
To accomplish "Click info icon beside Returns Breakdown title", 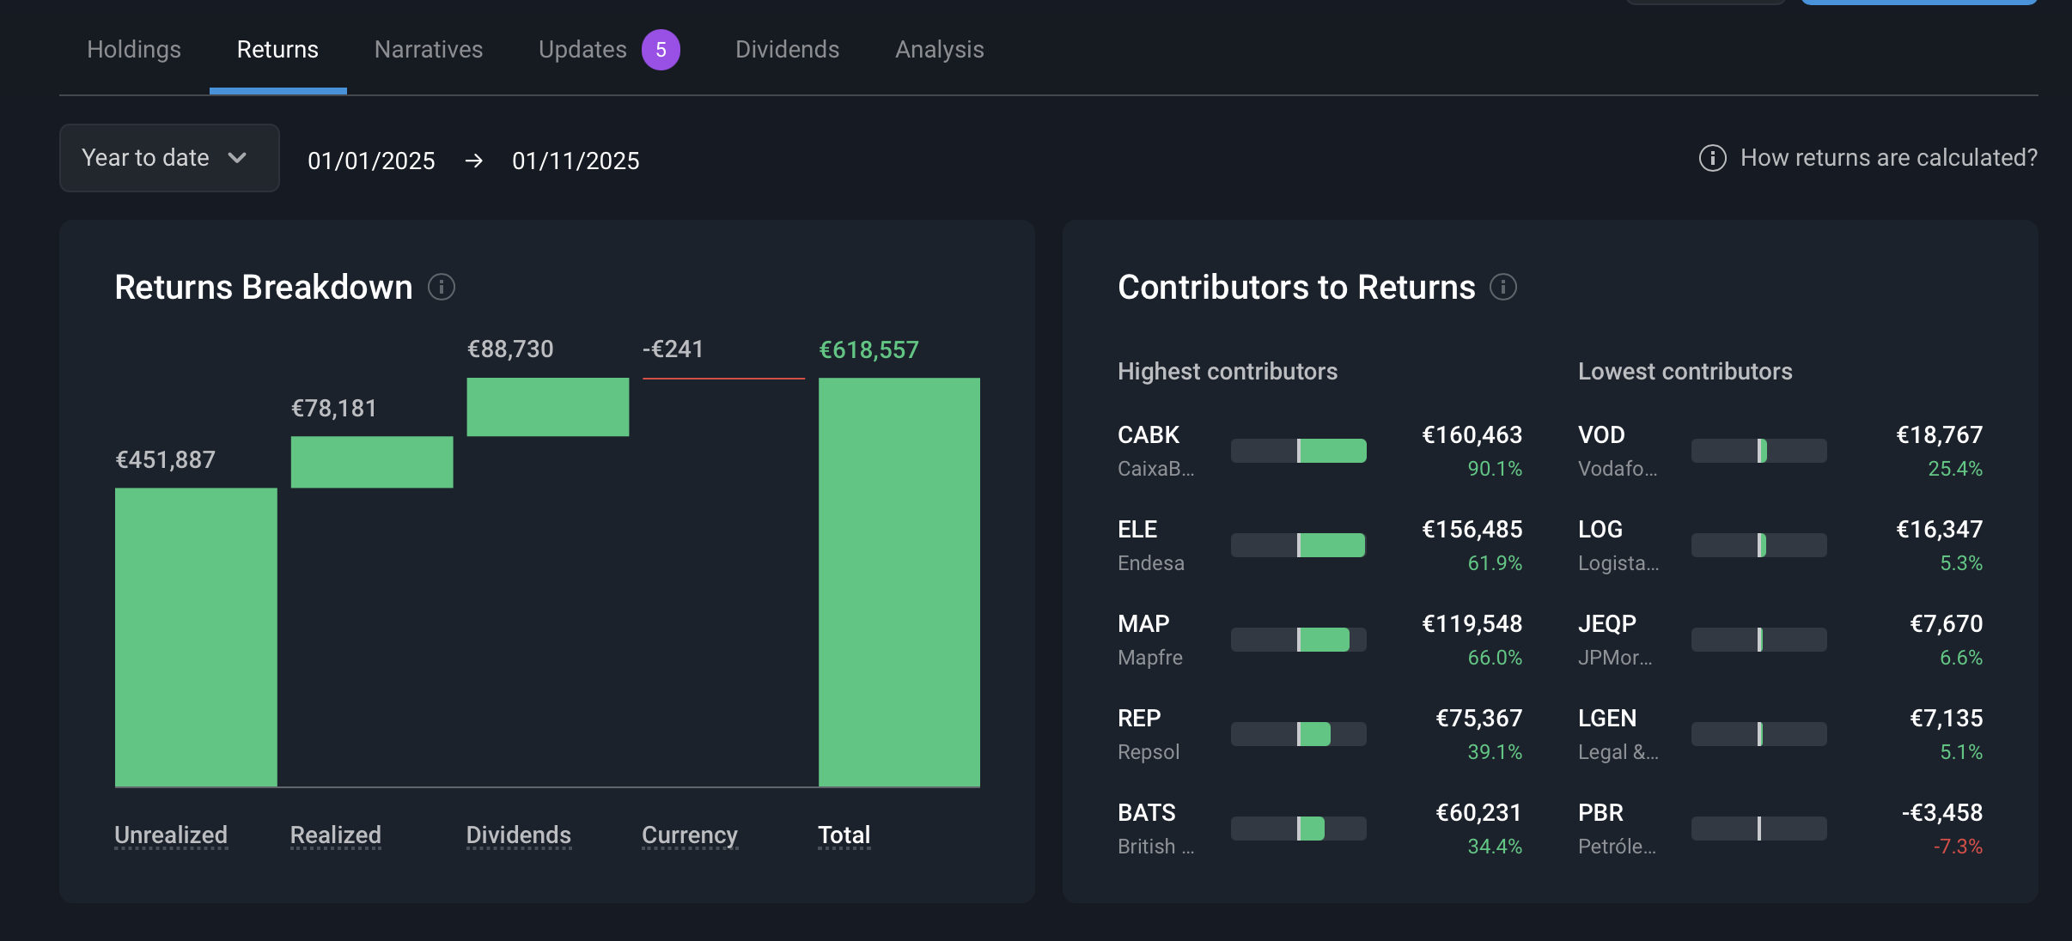I will 442,287.
